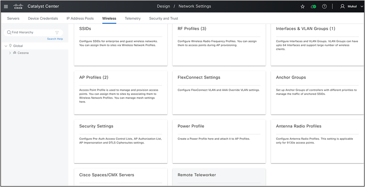Click the Cessna site icon
The height and width of the screenshot is (187, 365).
pos(15,53)
